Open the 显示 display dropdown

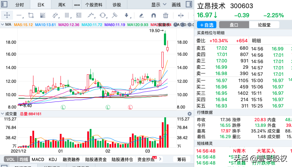tap(159, 5)
